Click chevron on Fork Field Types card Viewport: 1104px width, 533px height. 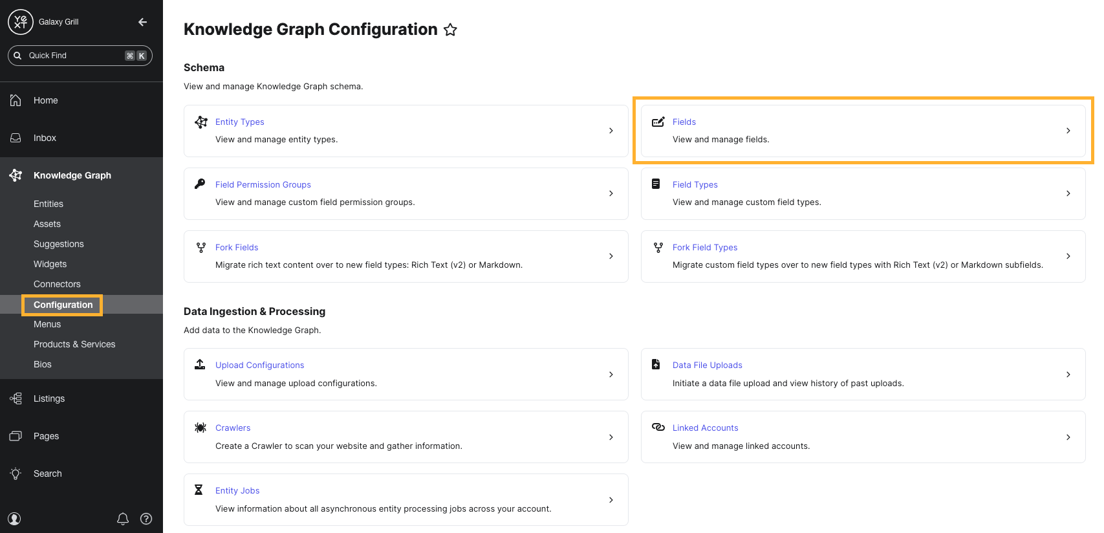pos(1068,256)
